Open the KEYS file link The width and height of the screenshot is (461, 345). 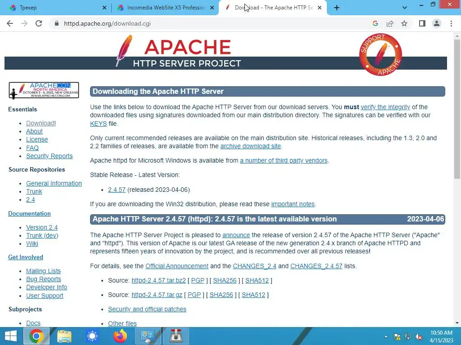coord(98,124)
